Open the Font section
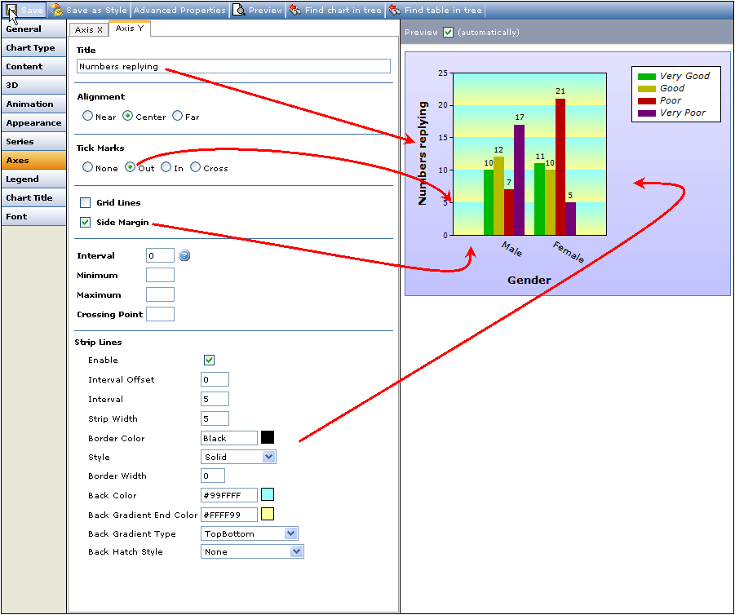The height and width of the screenshot is (615, 735). (x=33, y=216)
